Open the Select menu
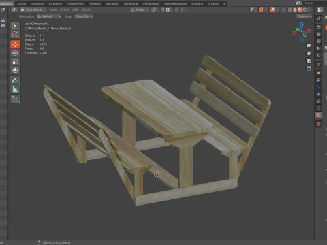The height and width of the screenshot is (245, 327). pyautogui.click(x=65, y=10)
